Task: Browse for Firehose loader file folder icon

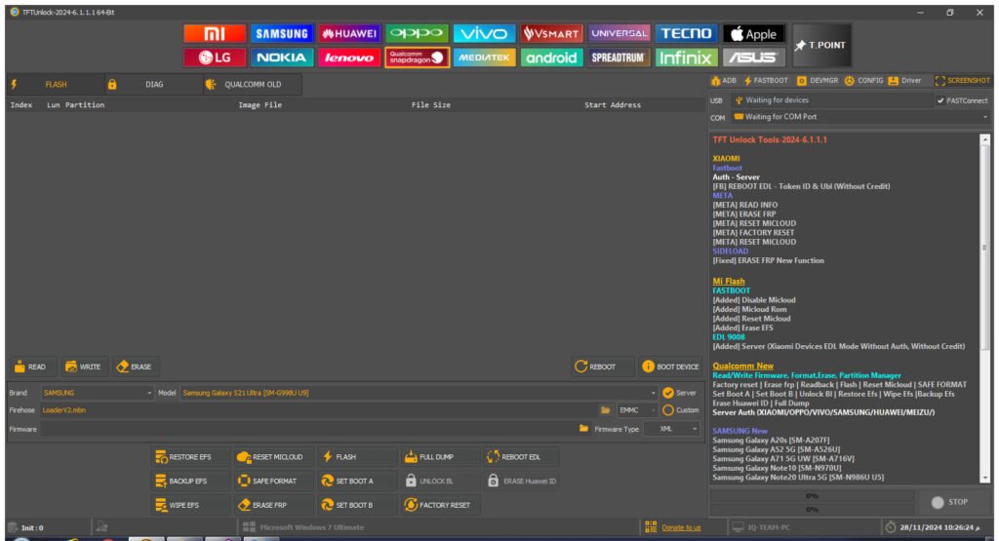Action: pyautogui.click(x=605, y=410)
